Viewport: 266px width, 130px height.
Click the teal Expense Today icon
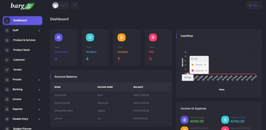click(225, 120)
